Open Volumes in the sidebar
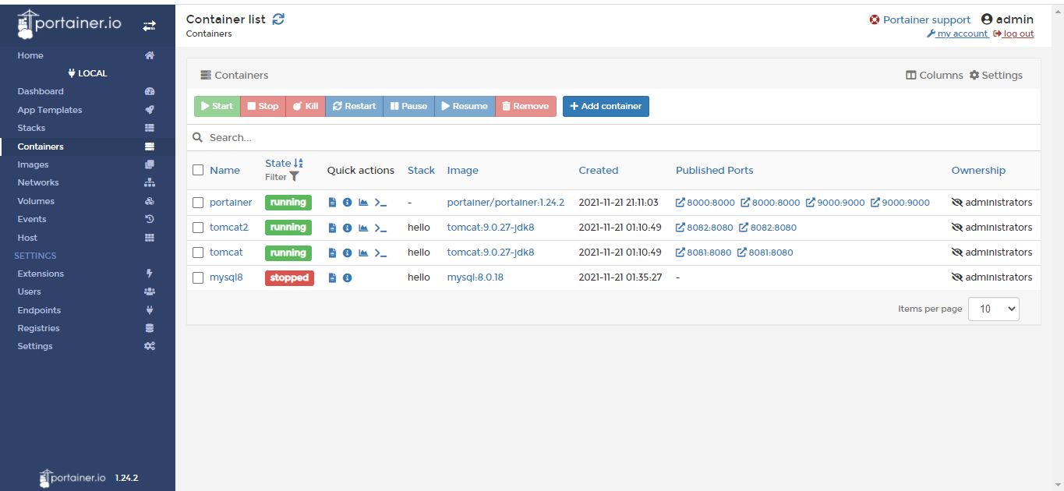1064x491 pixels. (x=87, y=201)
